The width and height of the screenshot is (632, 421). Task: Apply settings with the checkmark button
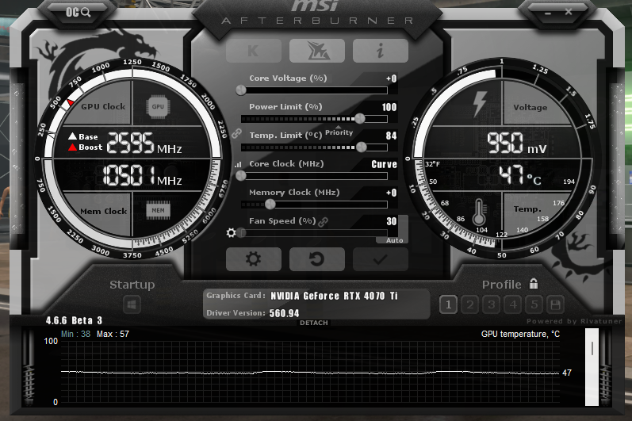pyautogui.click(x=380, y=259)
